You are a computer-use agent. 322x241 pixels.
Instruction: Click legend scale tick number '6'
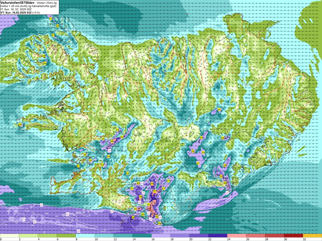pyautogui.click(x=57, y=239)
